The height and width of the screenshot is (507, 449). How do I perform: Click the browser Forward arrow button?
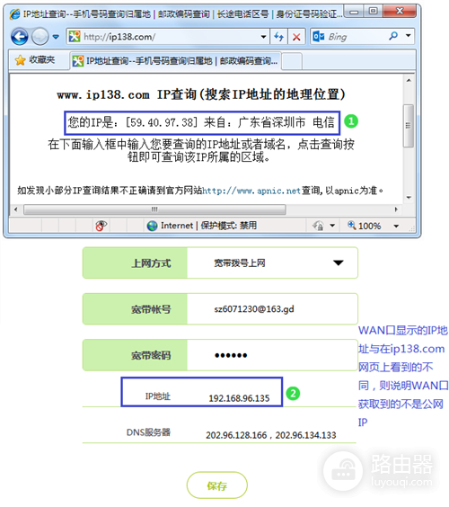click(x=40, y=37)
